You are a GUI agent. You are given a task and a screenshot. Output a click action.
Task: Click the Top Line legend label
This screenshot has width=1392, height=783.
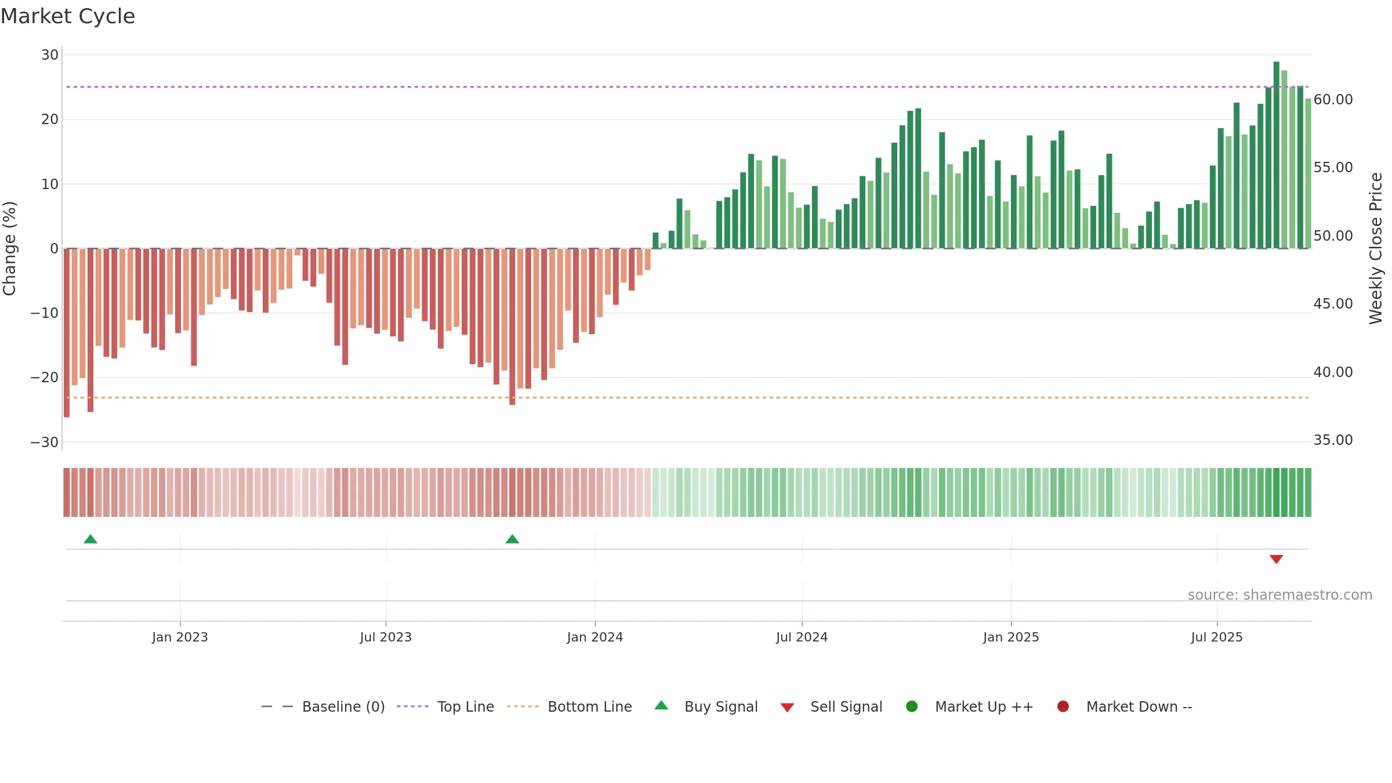click(466, 706)
